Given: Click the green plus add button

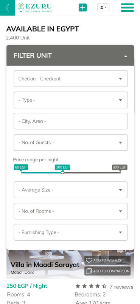Looking at the screenshot, I should pyautogui.click(x=82, y=8).
